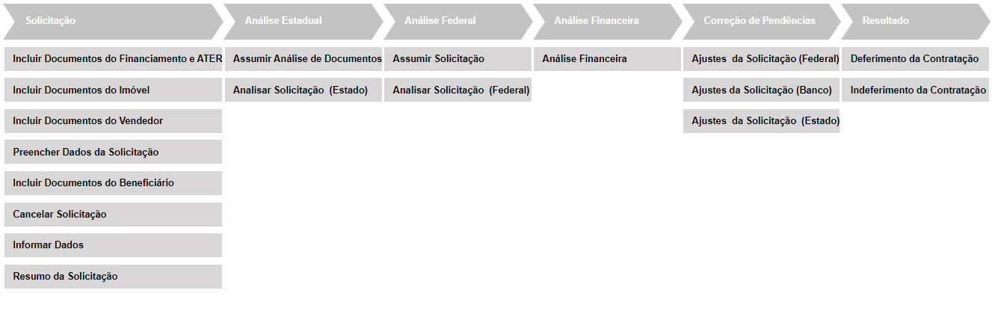Open Ajustes da Solicitação (Banco)
The height and width of the screenshot is (332, 1001).
[761, 90]
